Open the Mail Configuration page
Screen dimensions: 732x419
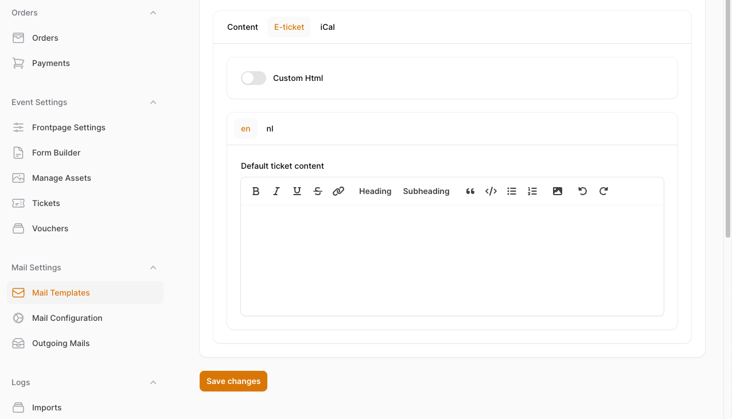point(67,318)
